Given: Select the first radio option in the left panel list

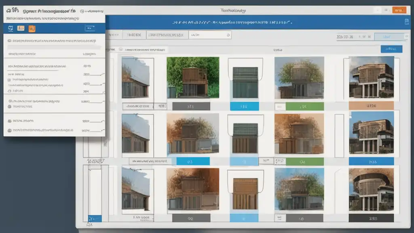Looking at the screenshot, I should pos(9,41).
